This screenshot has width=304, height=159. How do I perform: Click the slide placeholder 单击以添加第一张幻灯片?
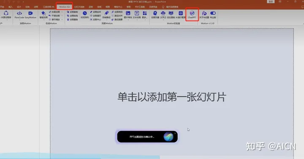(172, 97)
